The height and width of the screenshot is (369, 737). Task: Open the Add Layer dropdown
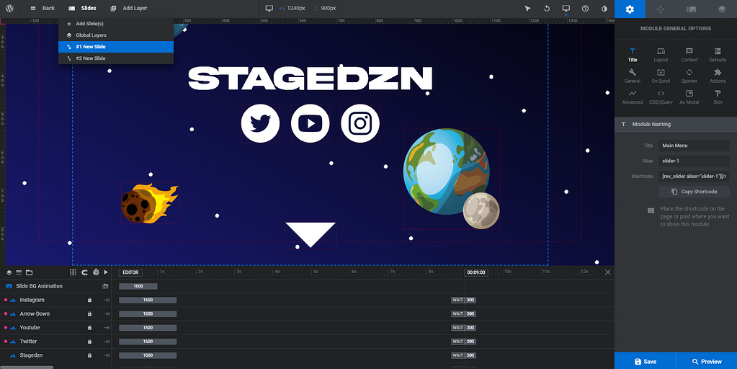click(x=129, y=9)
